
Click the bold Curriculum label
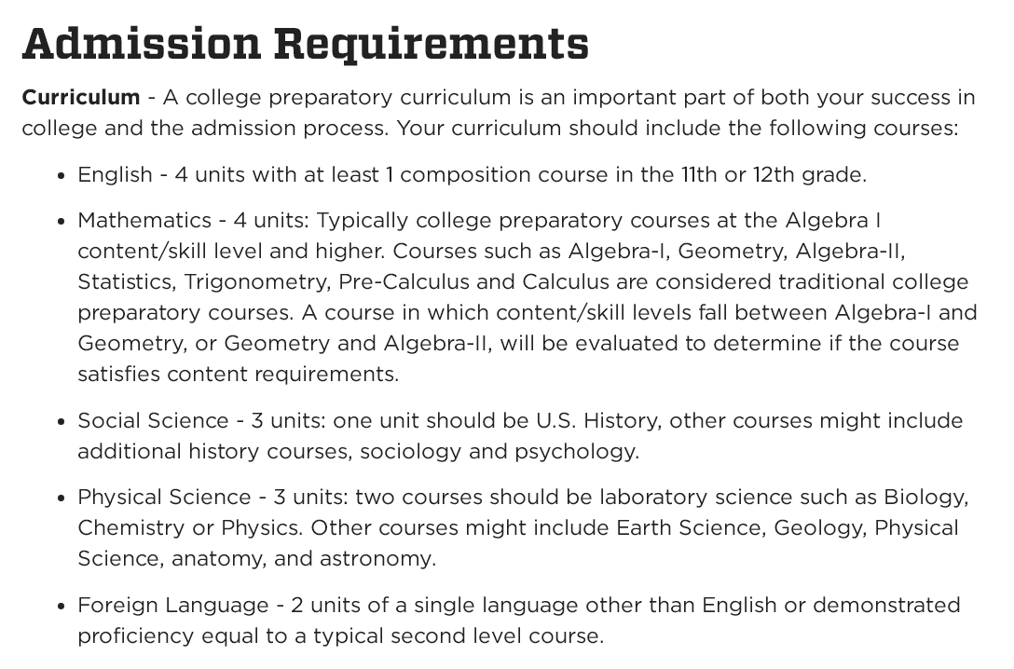click(x=81, y=97)
